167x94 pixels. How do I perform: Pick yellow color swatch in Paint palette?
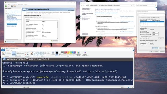69,52
